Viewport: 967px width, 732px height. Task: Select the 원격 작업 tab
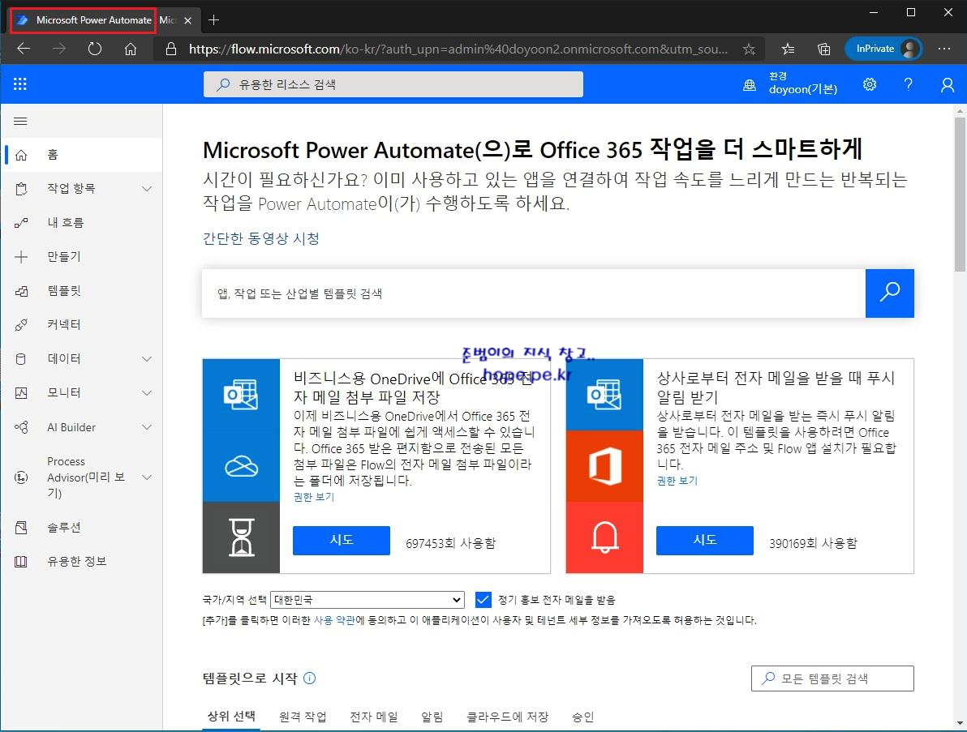[302, 717]
